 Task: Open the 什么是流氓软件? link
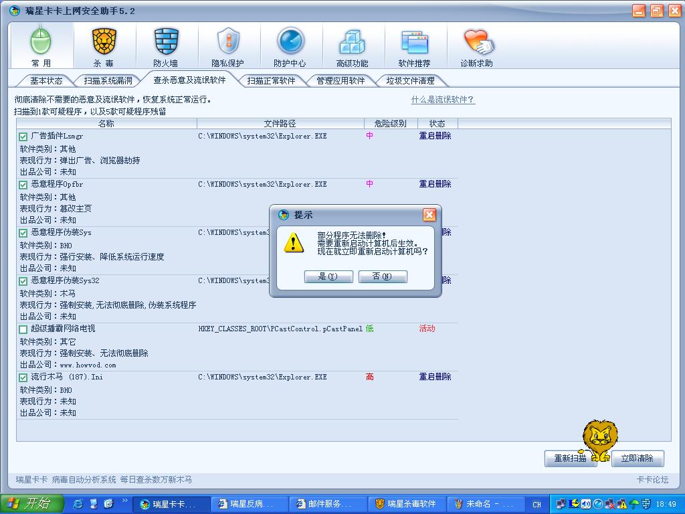click(x=443, y=100)
